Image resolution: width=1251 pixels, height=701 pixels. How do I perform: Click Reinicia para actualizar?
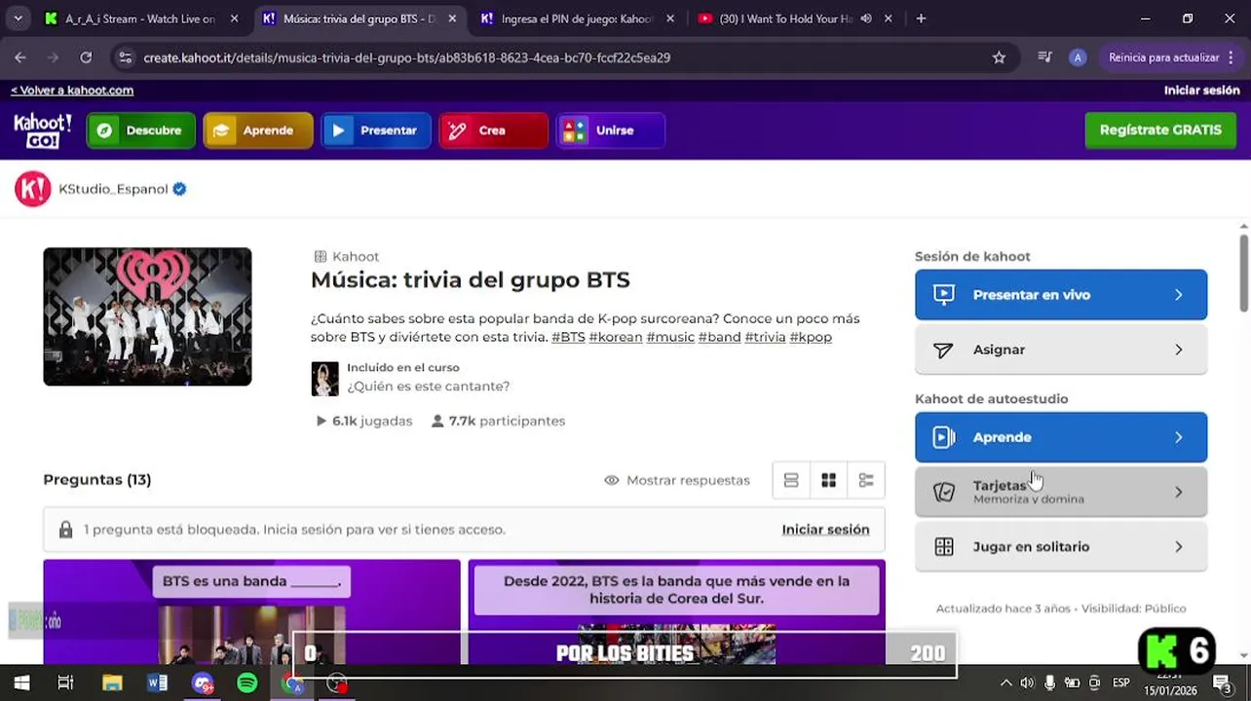click(1172, 57)
